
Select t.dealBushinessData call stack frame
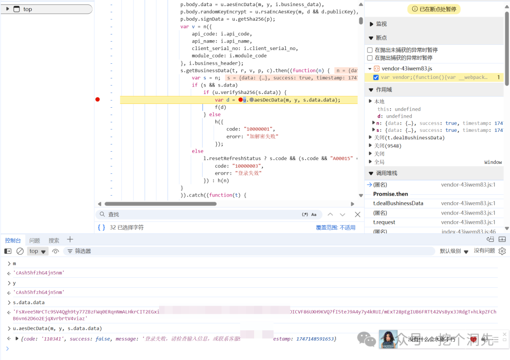(434, 204)
